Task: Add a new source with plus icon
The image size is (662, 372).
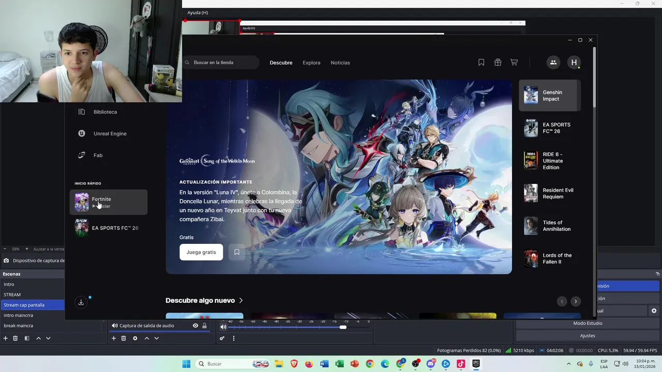Action: point(114,338)
